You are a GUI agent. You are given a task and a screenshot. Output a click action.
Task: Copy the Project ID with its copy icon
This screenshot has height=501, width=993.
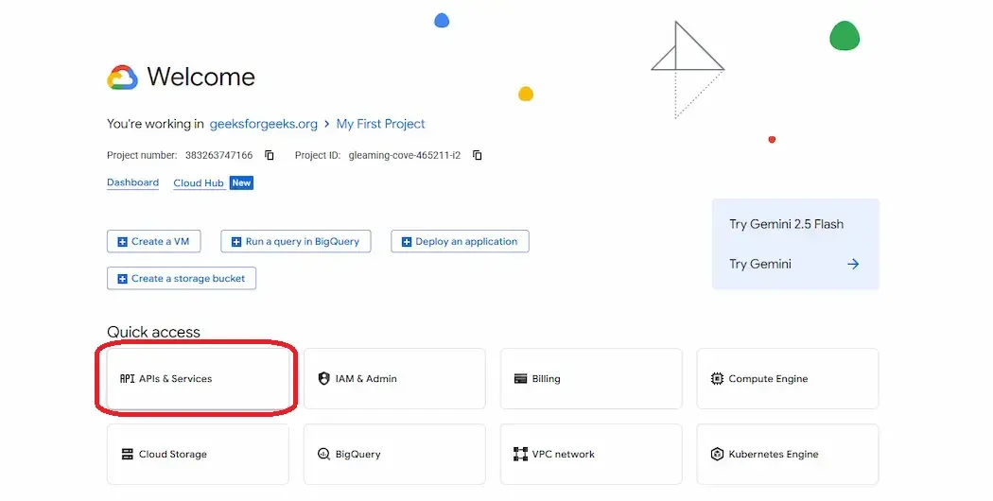(478, 155)
